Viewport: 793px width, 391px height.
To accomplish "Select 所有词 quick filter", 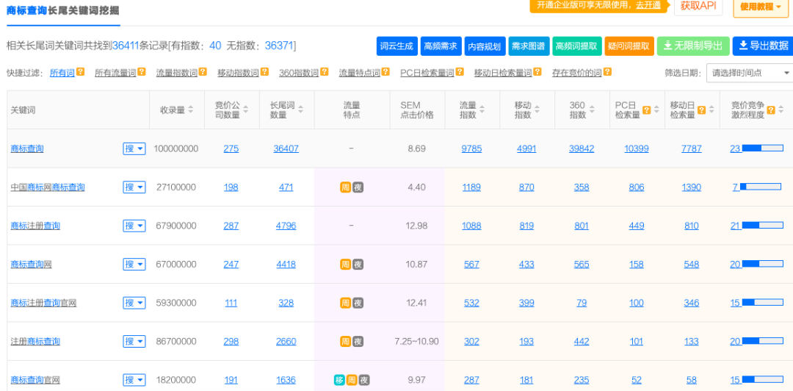I will pos(62,73).
